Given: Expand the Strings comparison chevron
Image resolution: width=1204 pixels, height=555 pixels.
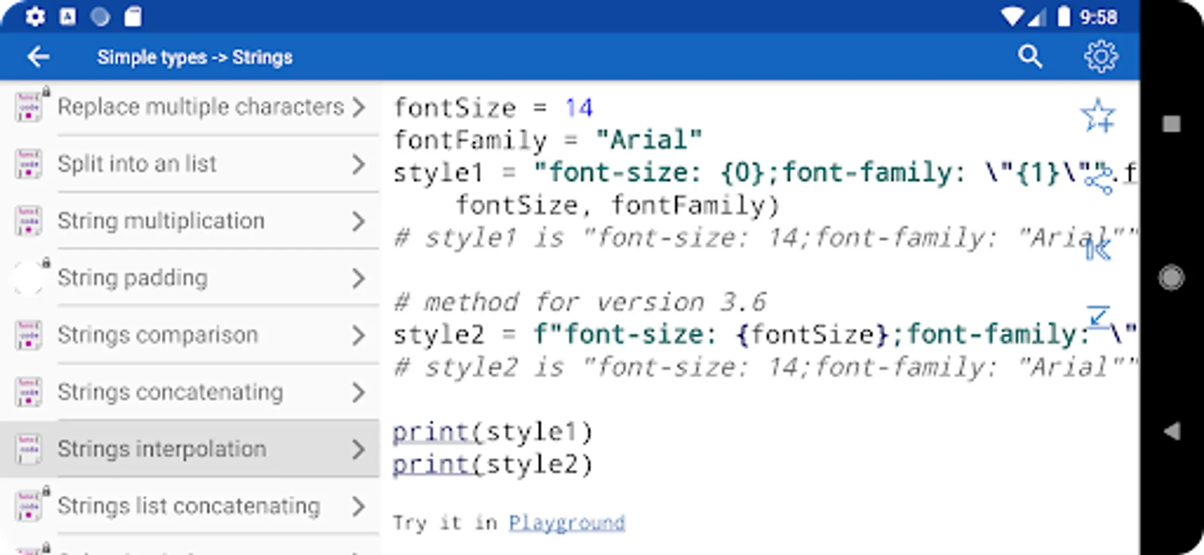Looking at the screenshot, I should 358,335.
